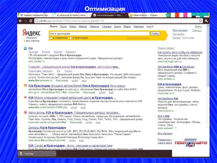This screenshot has height=163, width=217.
Task: Open ad 'Автомобили KIA' from kolesa.ru
Action: [x=168, y=99]
